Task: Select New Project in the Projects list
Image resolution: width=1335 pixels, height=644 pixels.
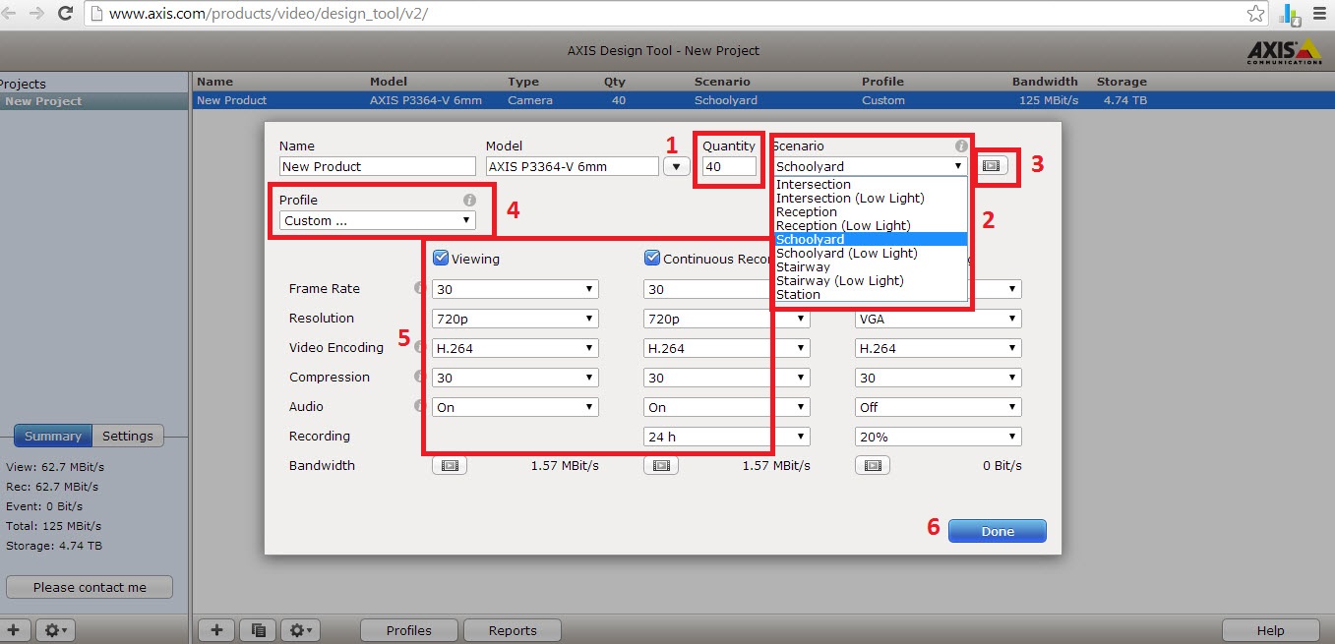Action: click(x=94, y=101)
